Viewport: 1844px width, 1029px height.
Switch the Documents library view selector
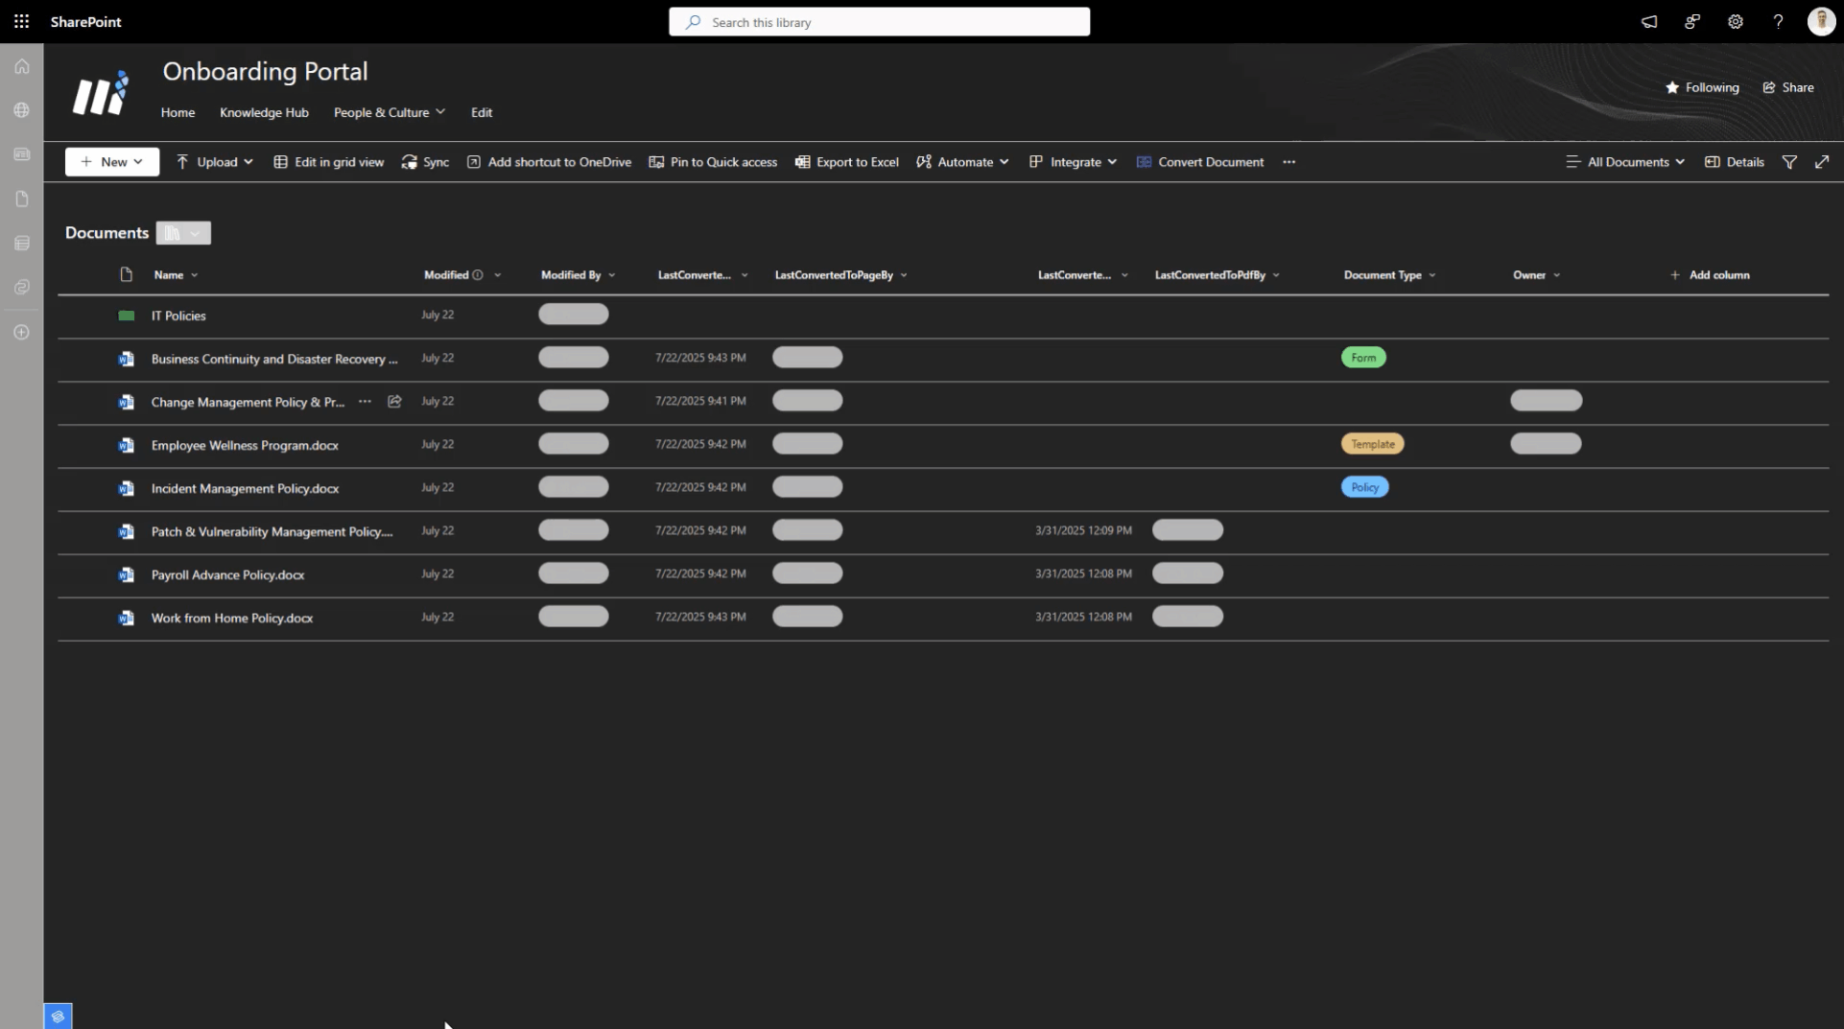(x=183, y=233)
